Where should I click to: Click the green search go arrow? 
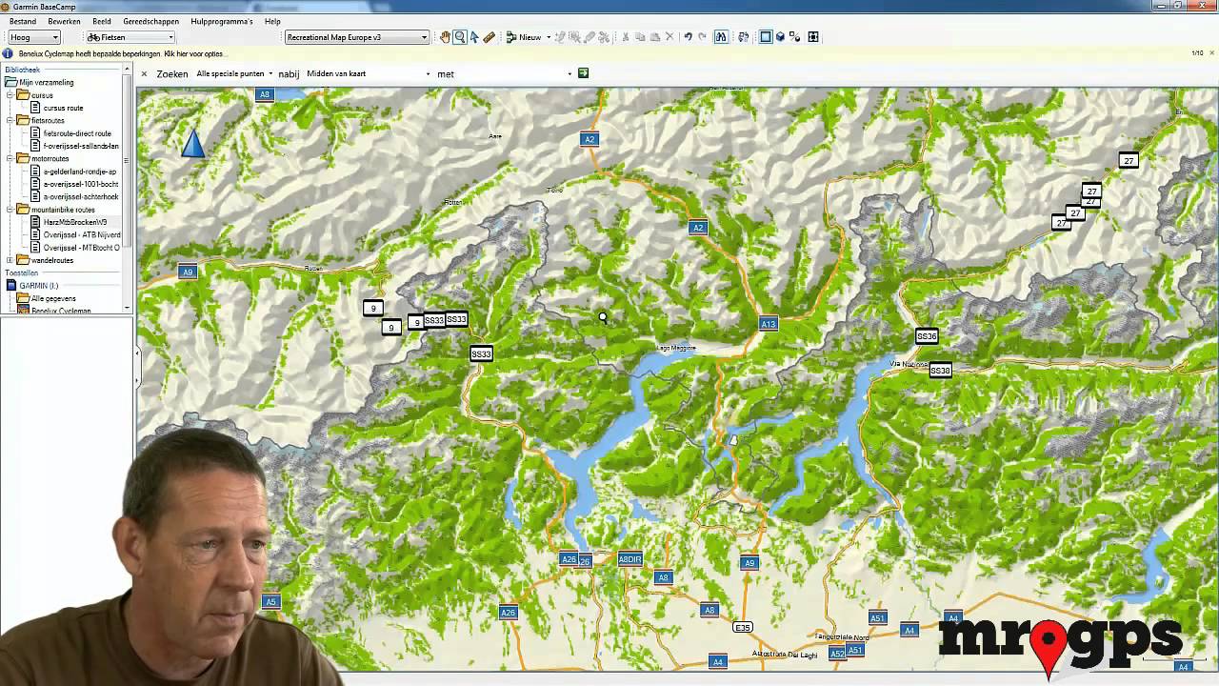(x=584, y=73)
